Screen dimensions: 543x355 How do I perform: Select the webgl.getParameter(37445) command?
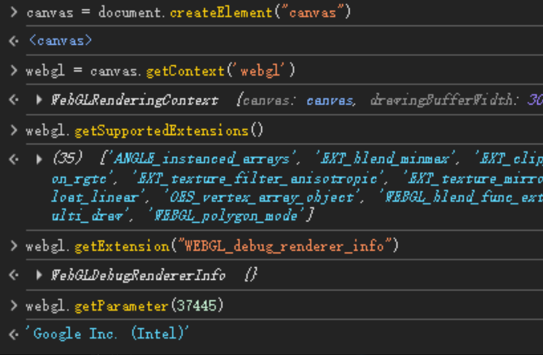click(125, 306)
